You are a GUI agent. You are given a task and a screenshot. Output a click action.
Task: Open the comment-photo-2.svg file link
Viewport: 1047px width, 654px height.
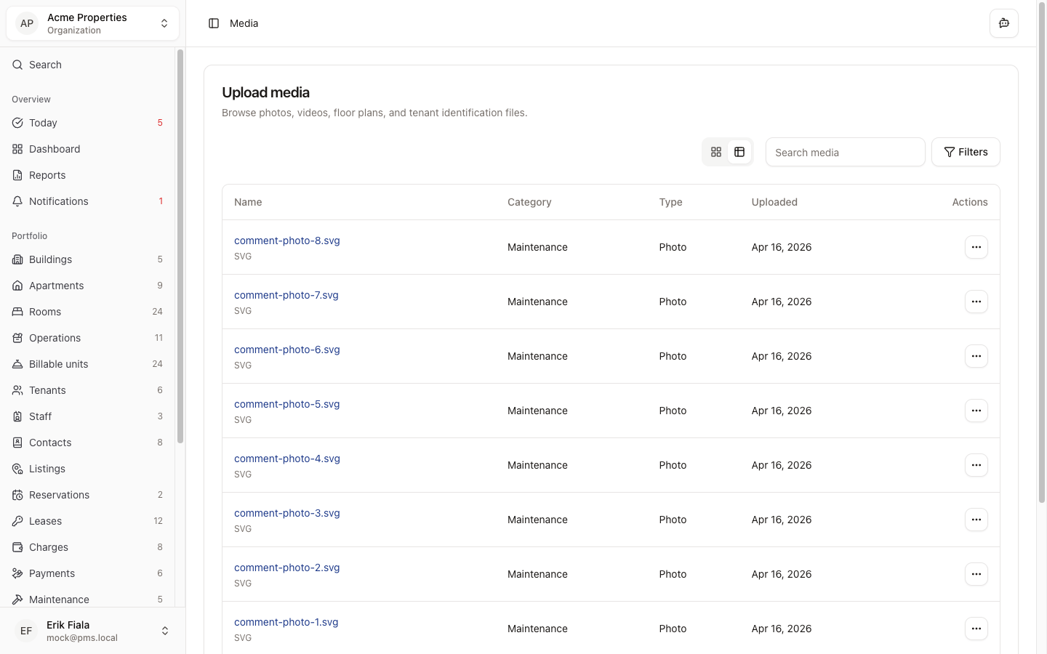(x=286, y=568)
